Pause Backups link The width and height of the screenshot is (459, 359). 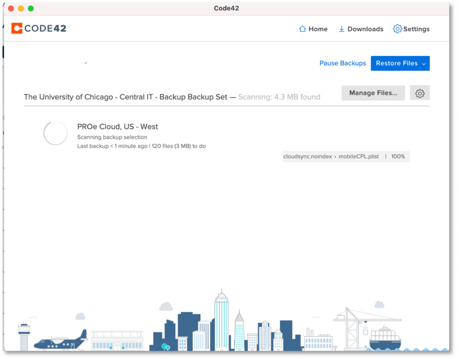pyautogui.click(x=342, y=63)
